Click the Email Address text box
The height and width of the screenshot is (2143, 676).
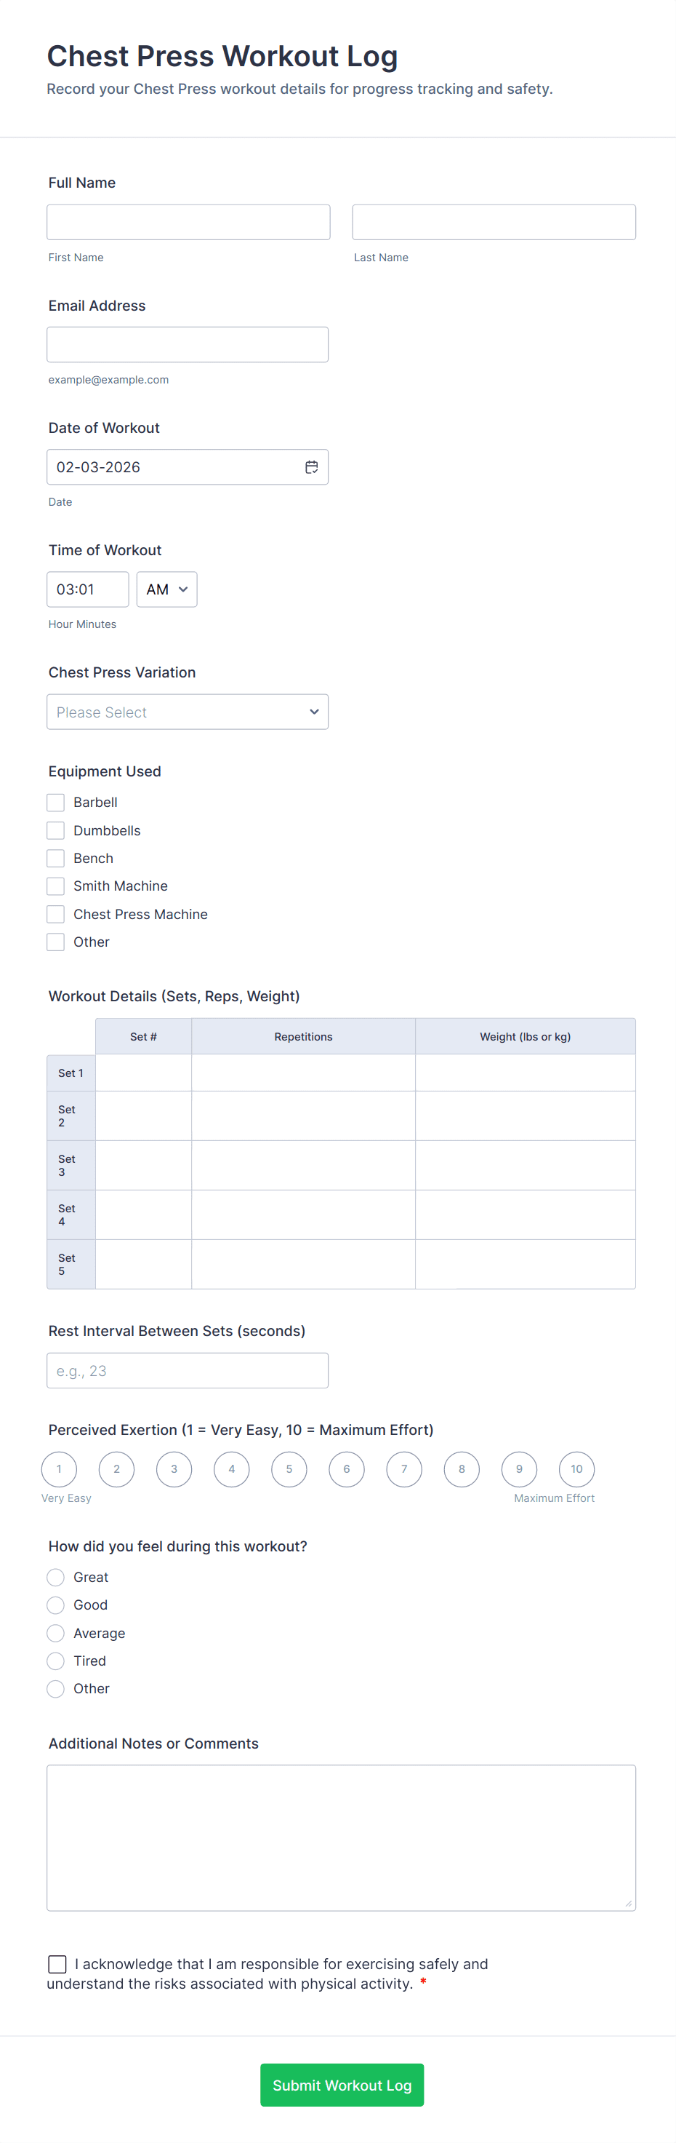pyautogui.click(x=187, y=344)
